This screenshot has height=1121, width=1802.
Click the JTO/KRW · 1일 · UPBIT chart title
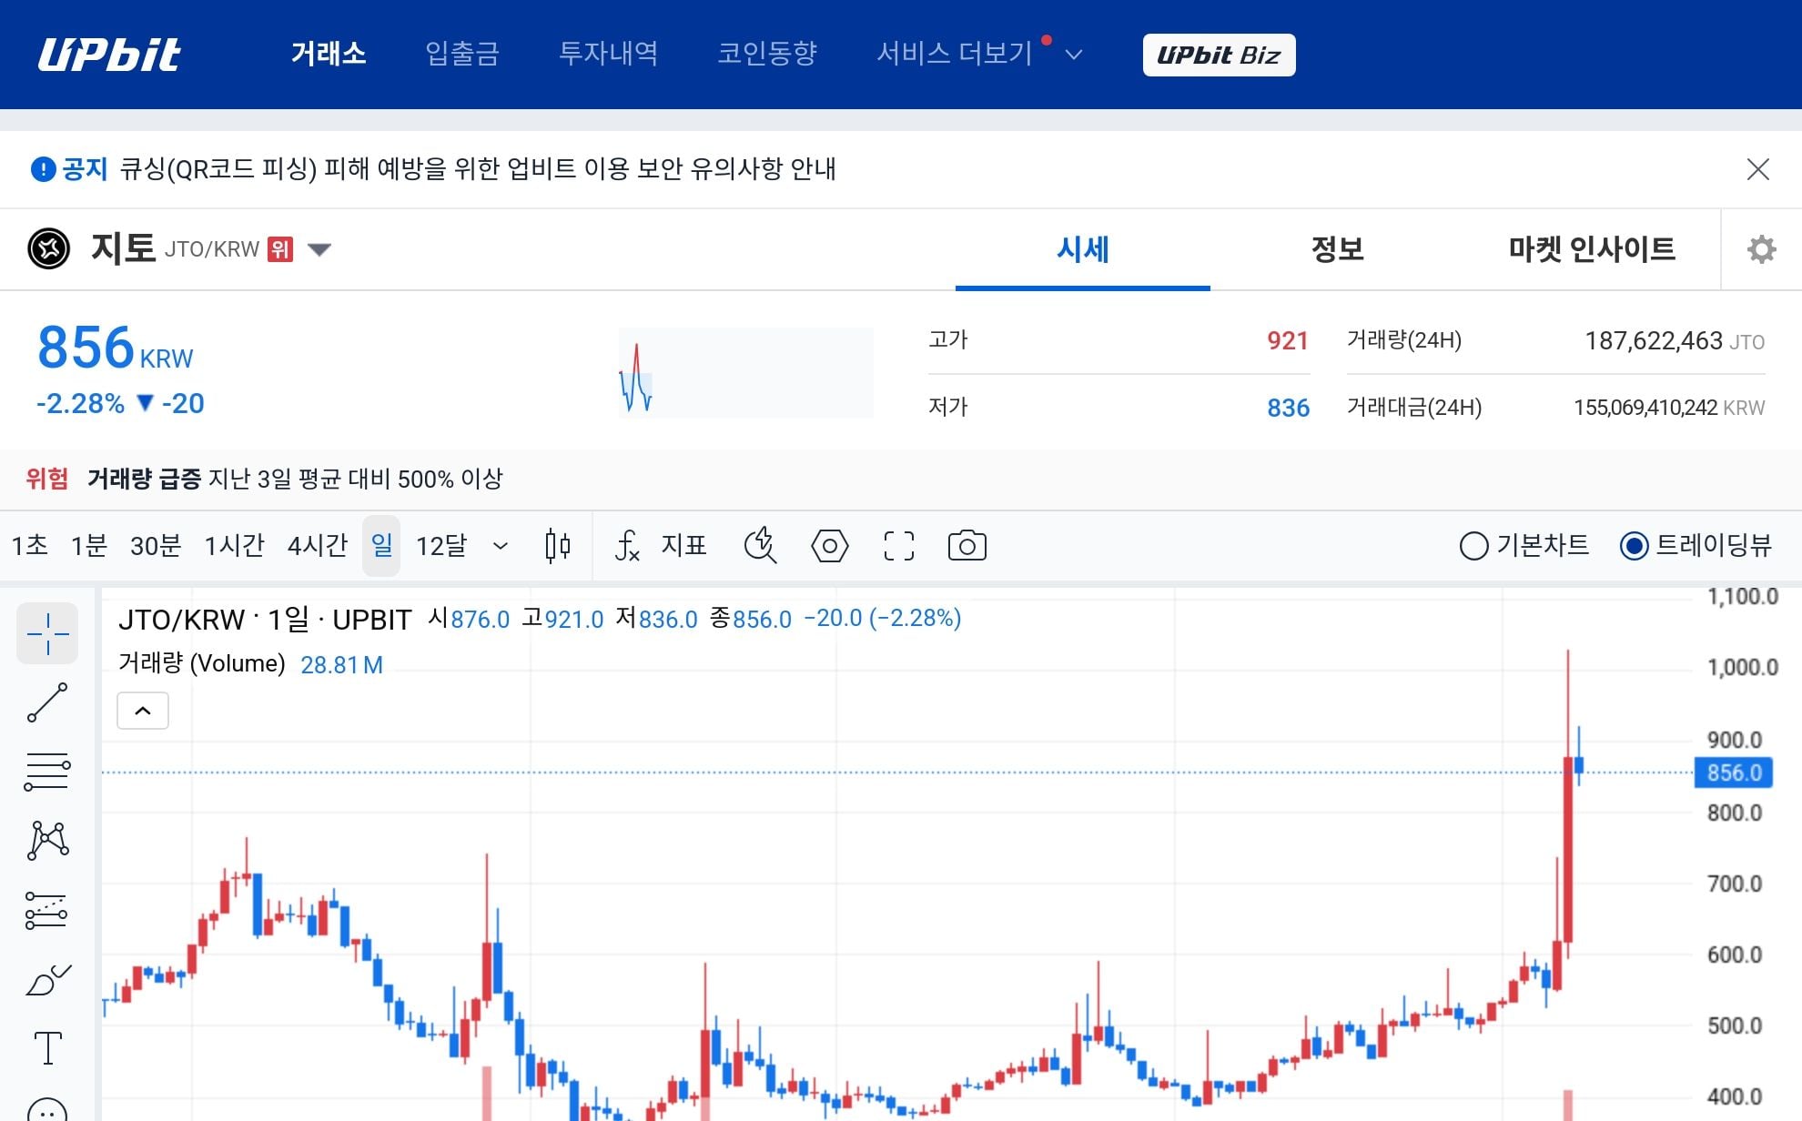265,620
